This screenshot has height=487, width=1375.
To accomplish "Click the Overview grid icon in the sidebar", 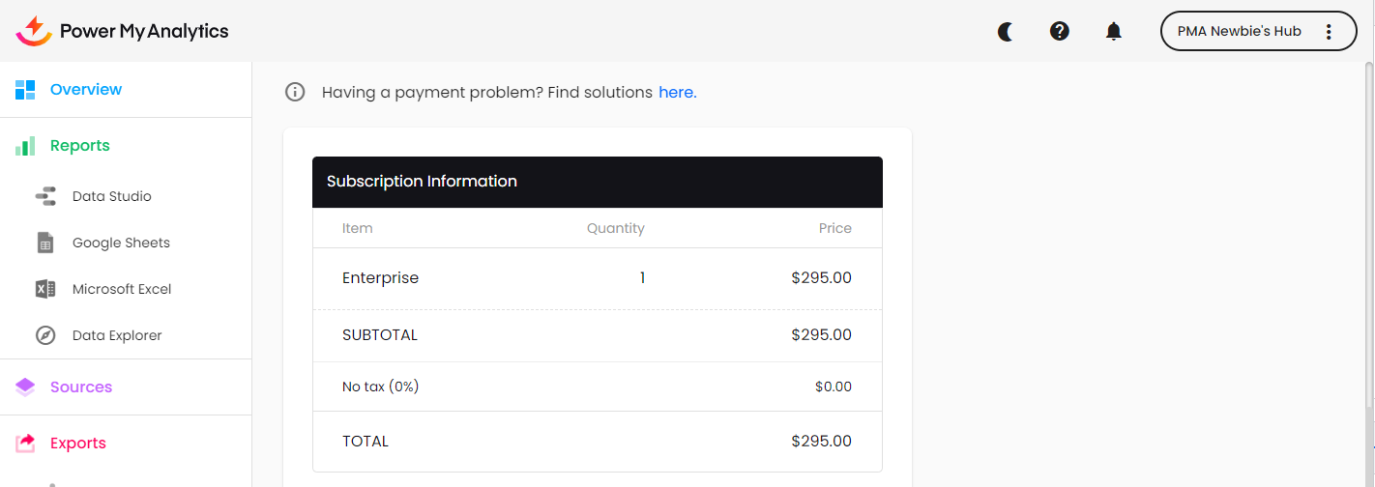I will coord(25,90).
